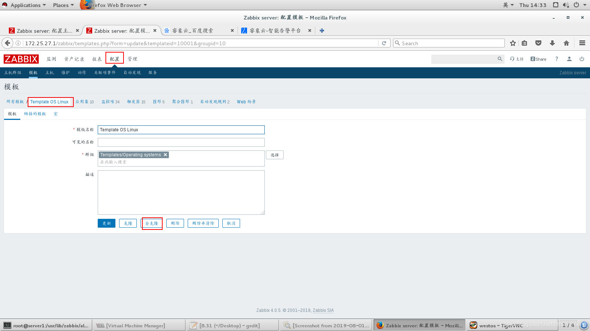
Task: Open the Zabbix support link
Action: [517, 59]
